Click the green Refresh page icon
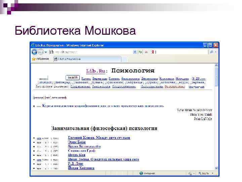Screen dimensions: 242x182 coord(140,52)
